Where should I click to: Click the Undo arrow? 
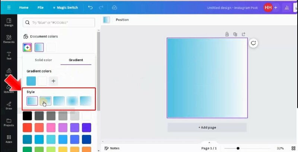(x=90, y=7)
